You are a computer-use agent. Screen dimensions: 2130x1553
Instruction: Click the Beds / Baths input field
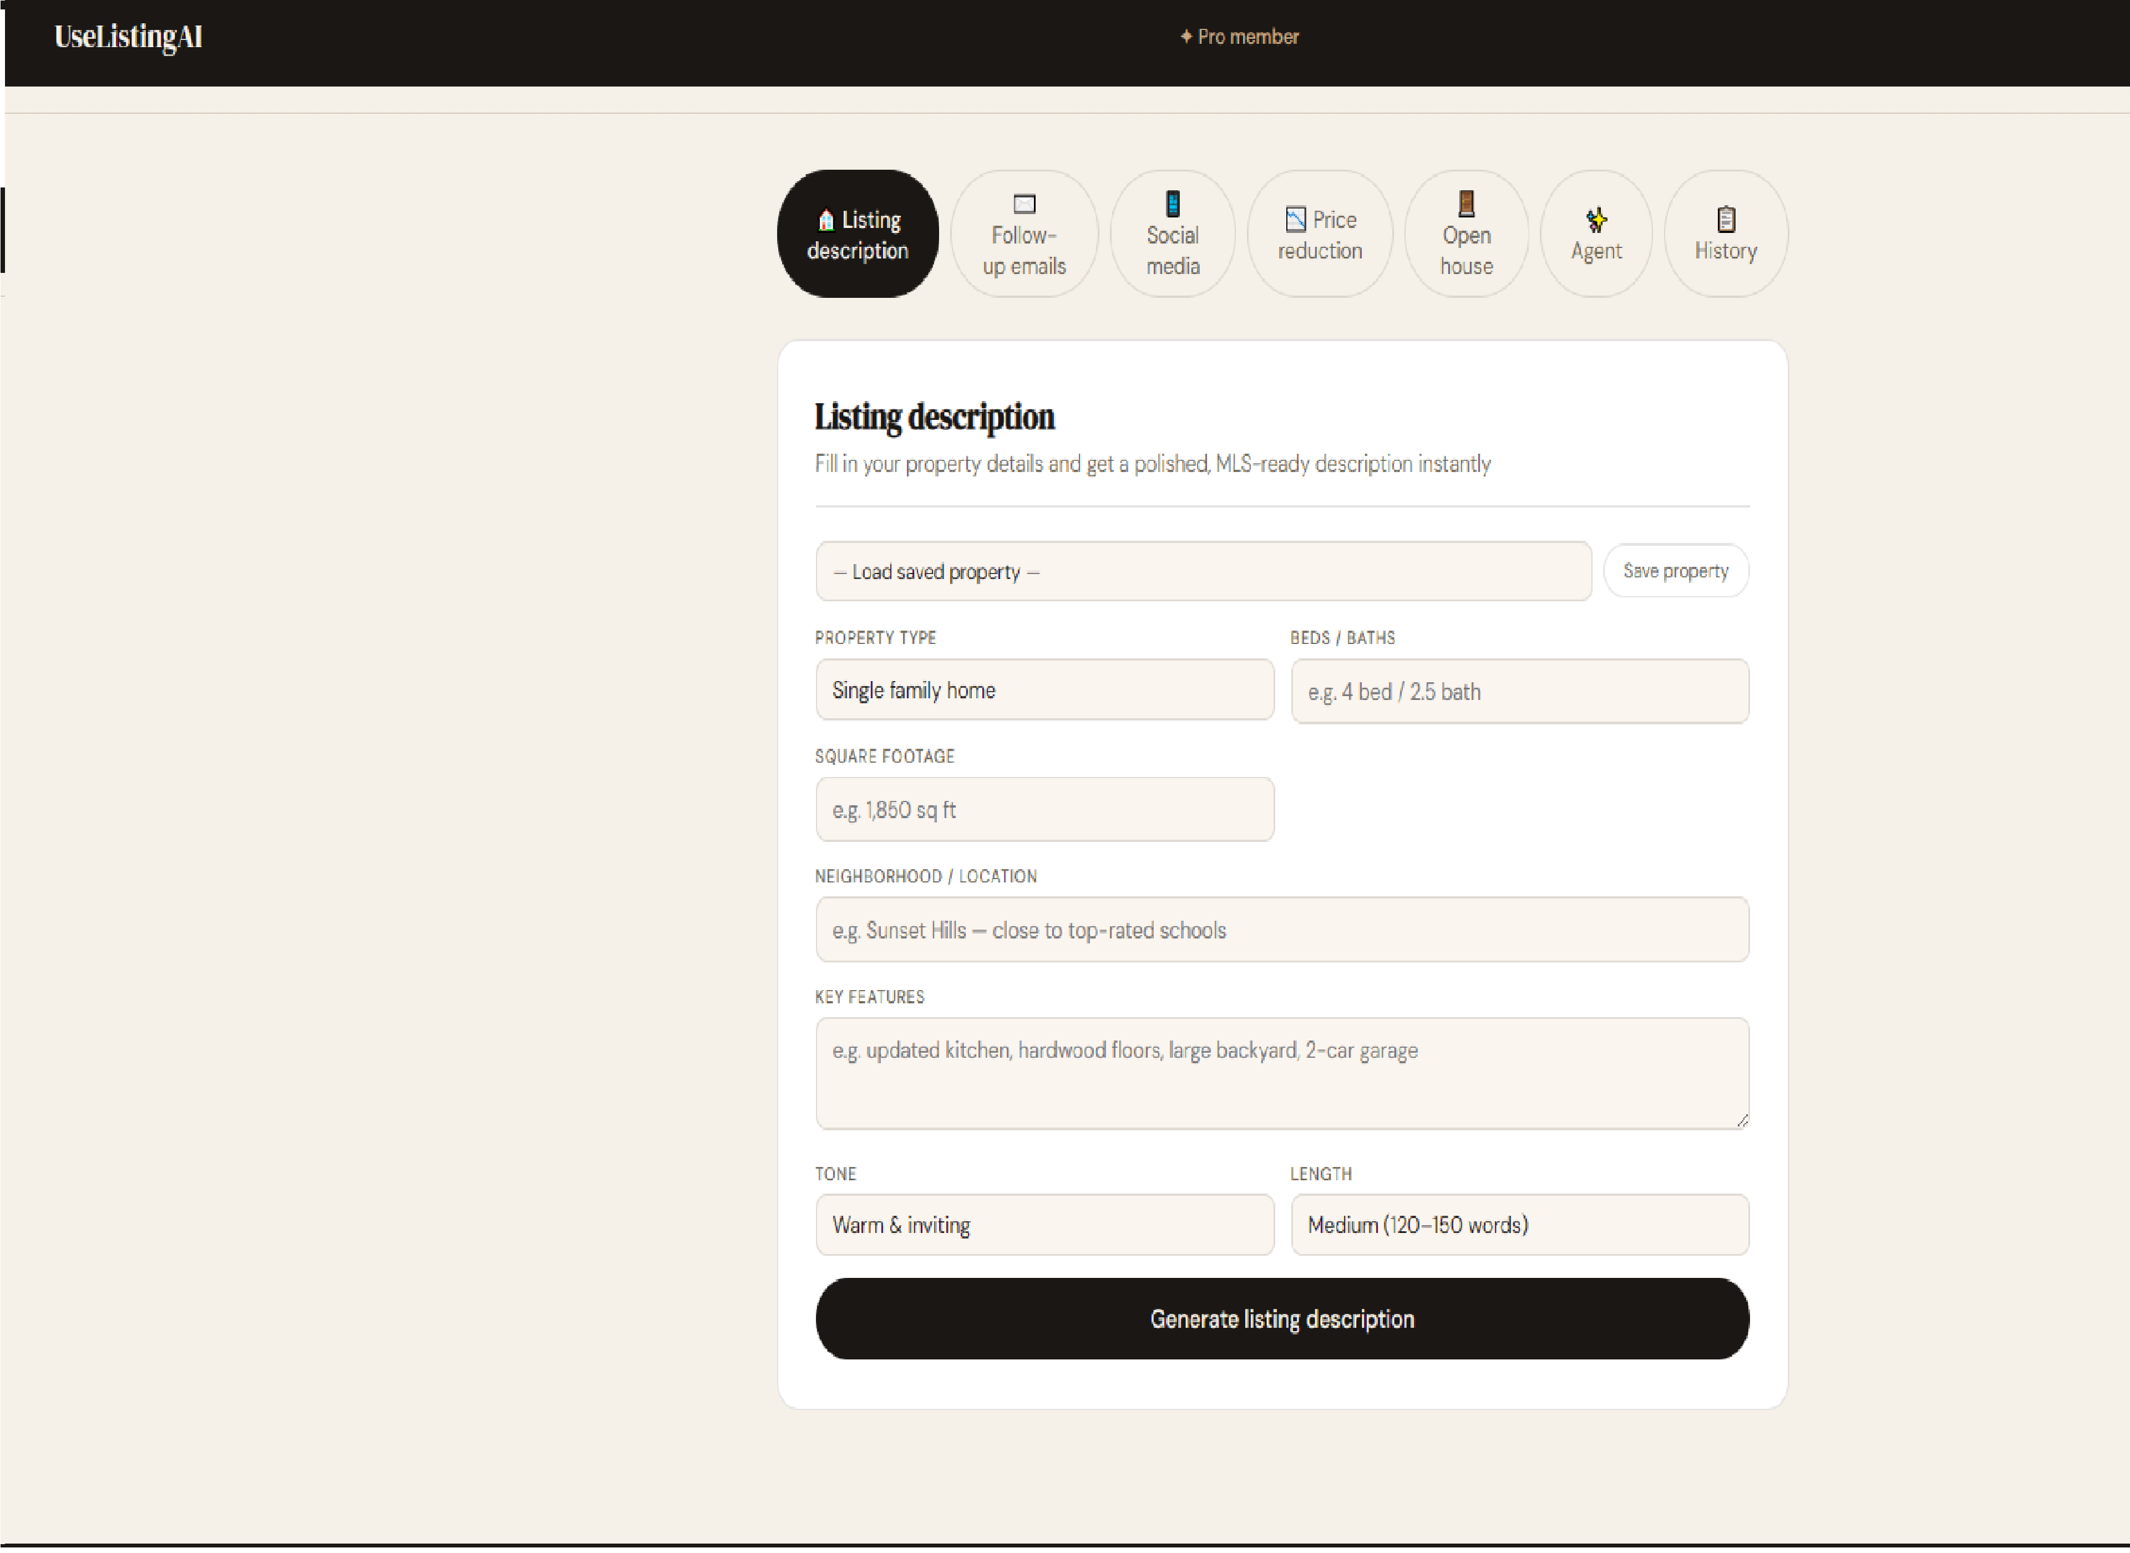[x=1519, y=691]
